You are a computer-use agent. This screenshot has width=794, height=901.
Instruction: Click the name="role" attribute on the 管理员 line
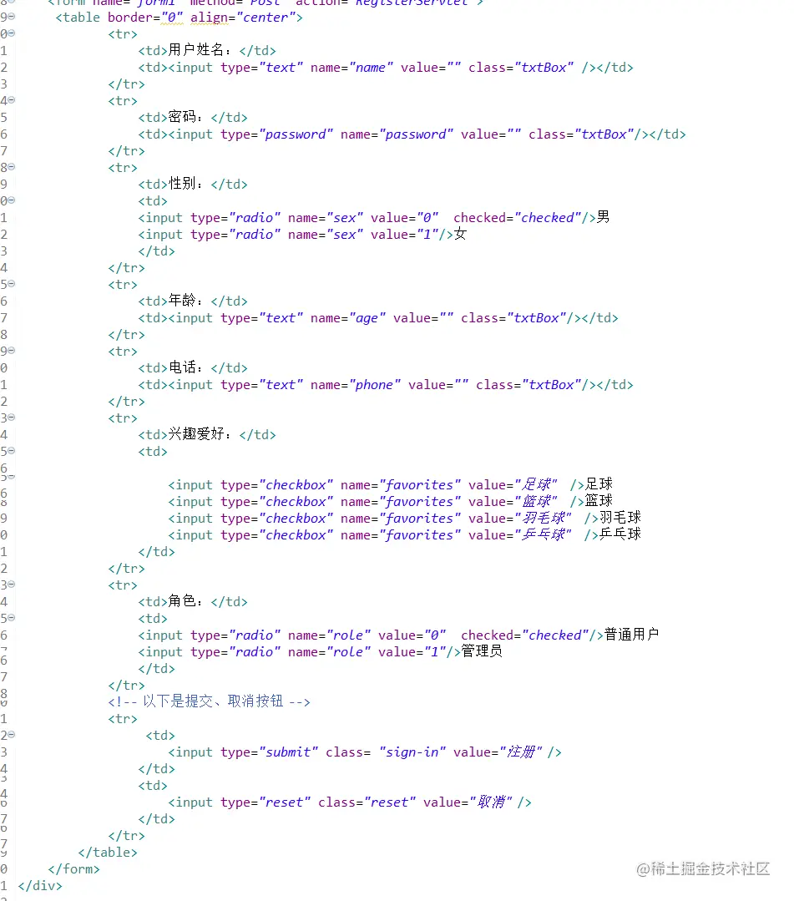329,651
